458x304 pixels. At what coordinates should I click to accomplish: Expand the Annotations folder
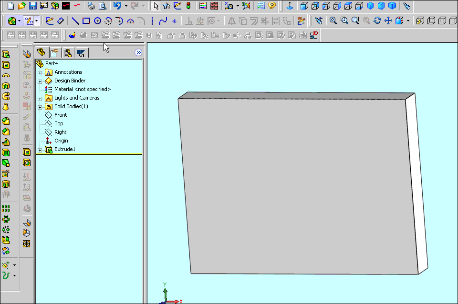(40, 73)
